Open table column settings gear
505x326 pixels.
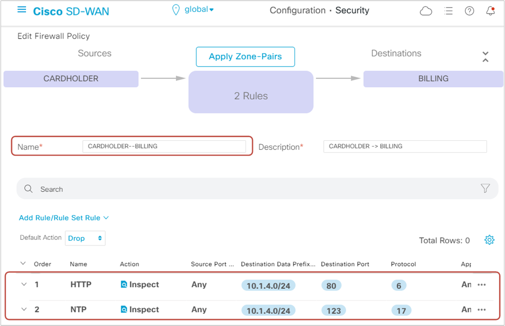489,240
